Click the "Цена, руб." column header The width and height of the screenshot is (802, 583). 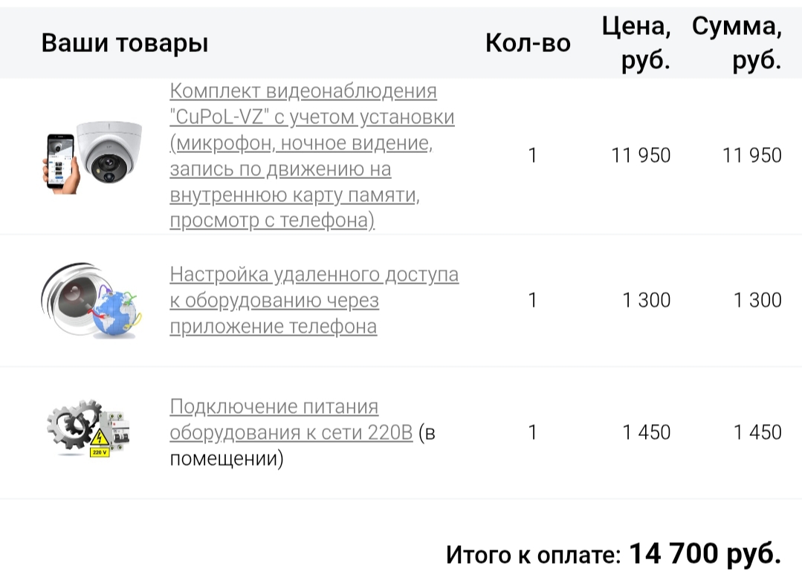tap(636, 43)
